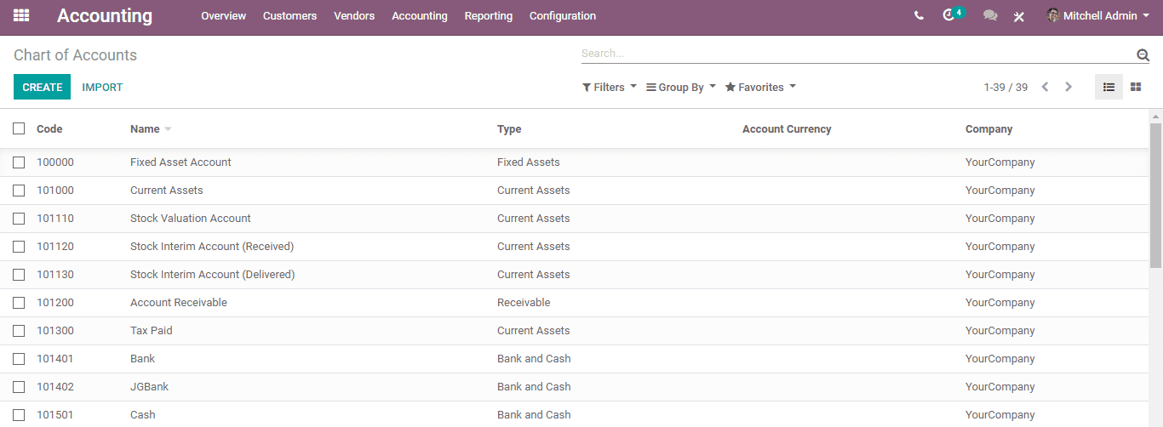Screen dimensions: 1163x427
Task: Open the Group By dropdown
Action: click(681, 88)
